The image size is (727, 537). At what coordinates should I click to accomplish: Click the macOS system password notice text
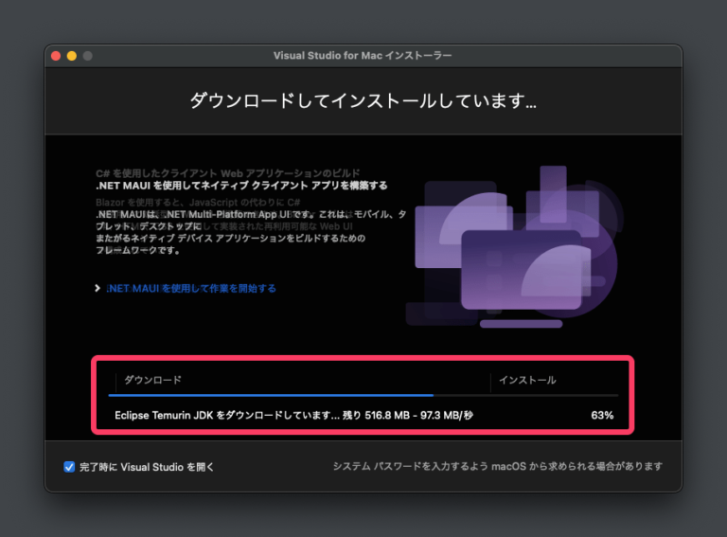498,466
